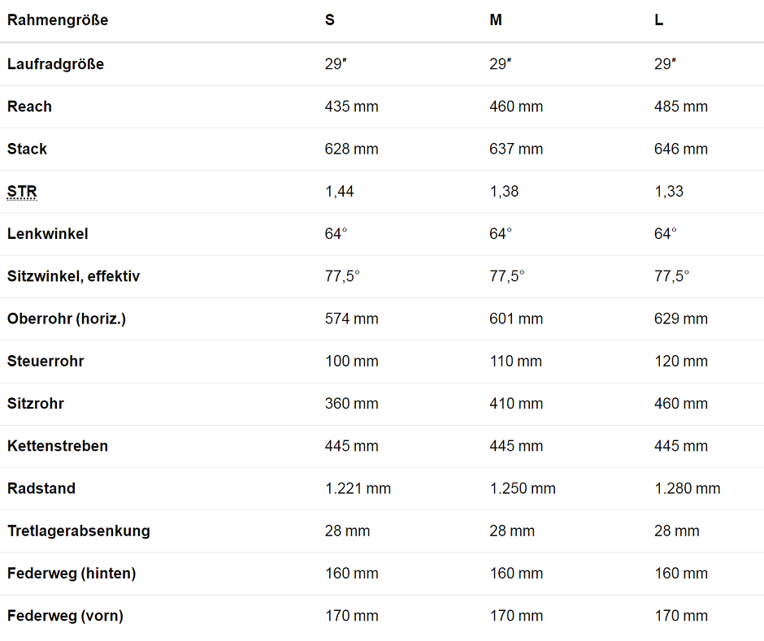The width and height of the screenshot is (764, 641).
Task: Click the 460 mm Reach value for M
Action: pyautogui.click(x=516, y=106)
